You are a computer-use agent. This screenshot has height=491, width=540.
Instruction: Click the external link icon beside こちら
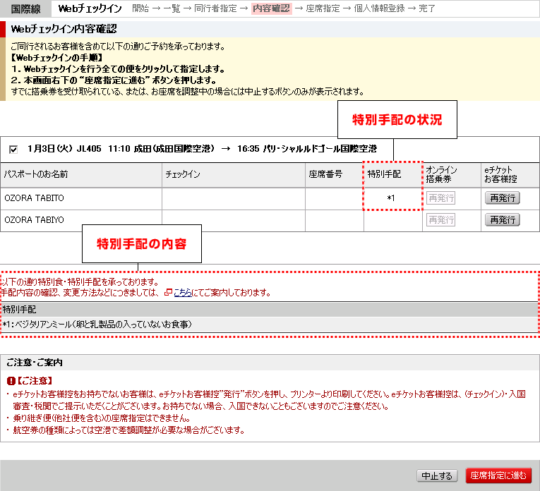167,293
